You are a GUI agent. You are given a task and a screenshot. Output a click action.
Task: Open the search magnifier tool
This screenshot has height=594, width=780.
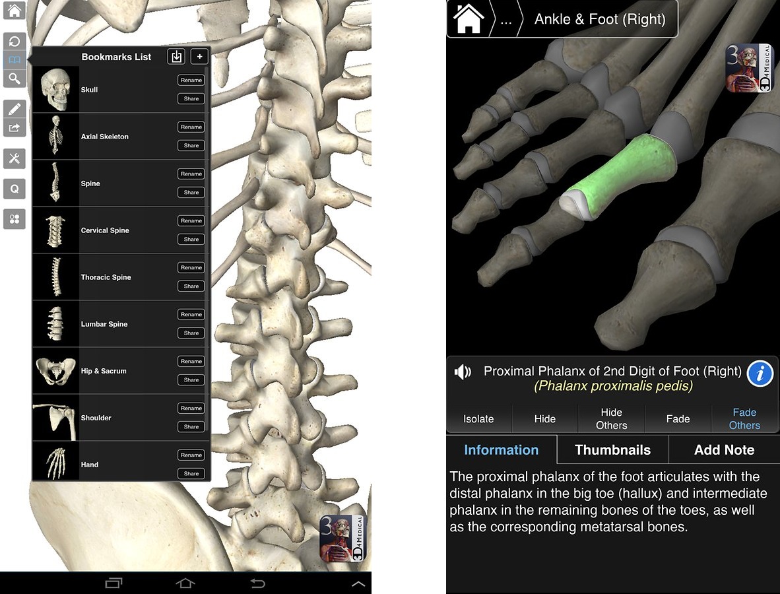pos(15,79)
